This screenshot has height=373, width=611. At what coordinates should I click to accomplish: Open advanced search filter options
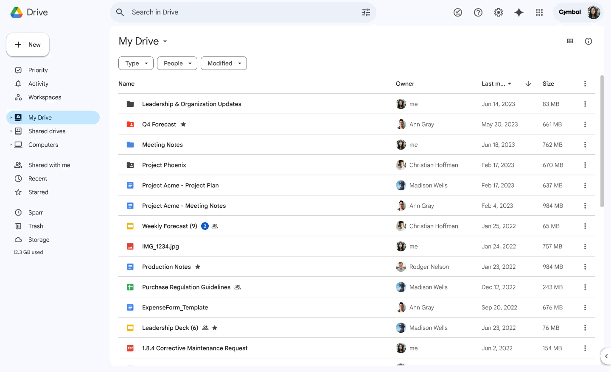coord(366,12)
